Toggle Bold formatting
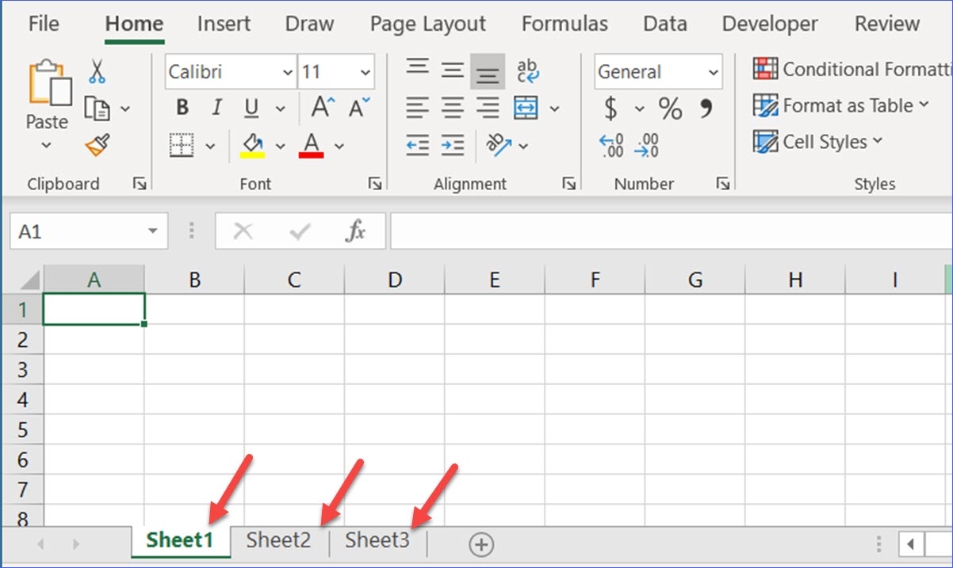The image size is (953, 568). tap(182, 108)
